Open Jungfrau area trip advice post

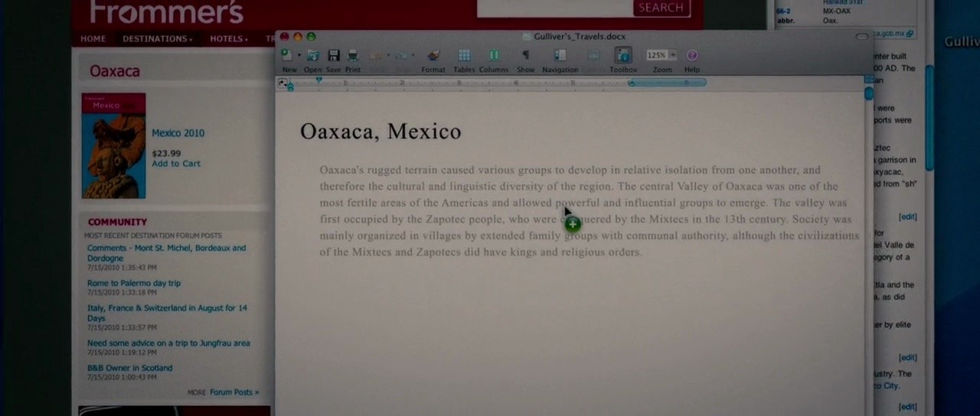point(168,343)
